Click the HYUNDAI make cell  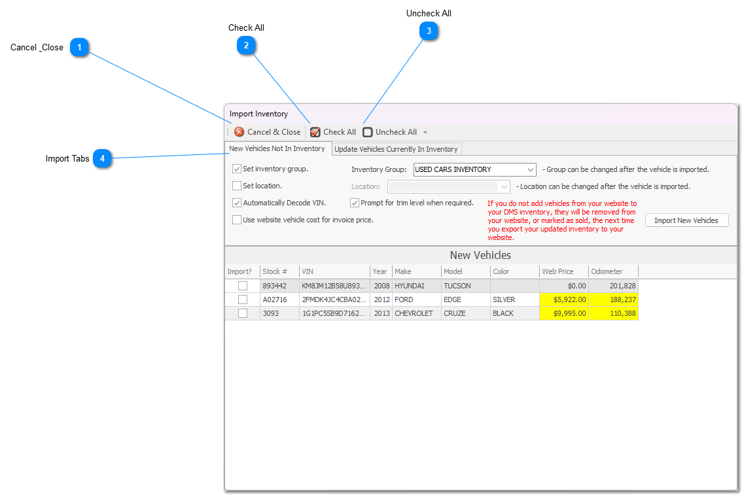(x=417, y=286)
